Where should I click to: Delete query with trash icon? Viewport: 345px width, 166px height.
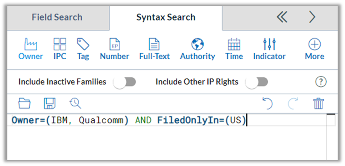coord(318,103)
